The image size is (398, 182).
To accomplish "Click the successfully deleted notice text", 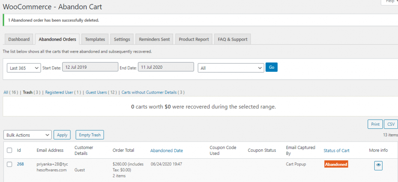I will pos(54,20).
